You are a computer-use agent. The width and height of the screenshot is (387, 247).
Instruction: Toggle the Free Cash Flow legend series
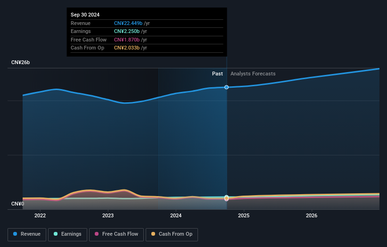pos(116,234)
